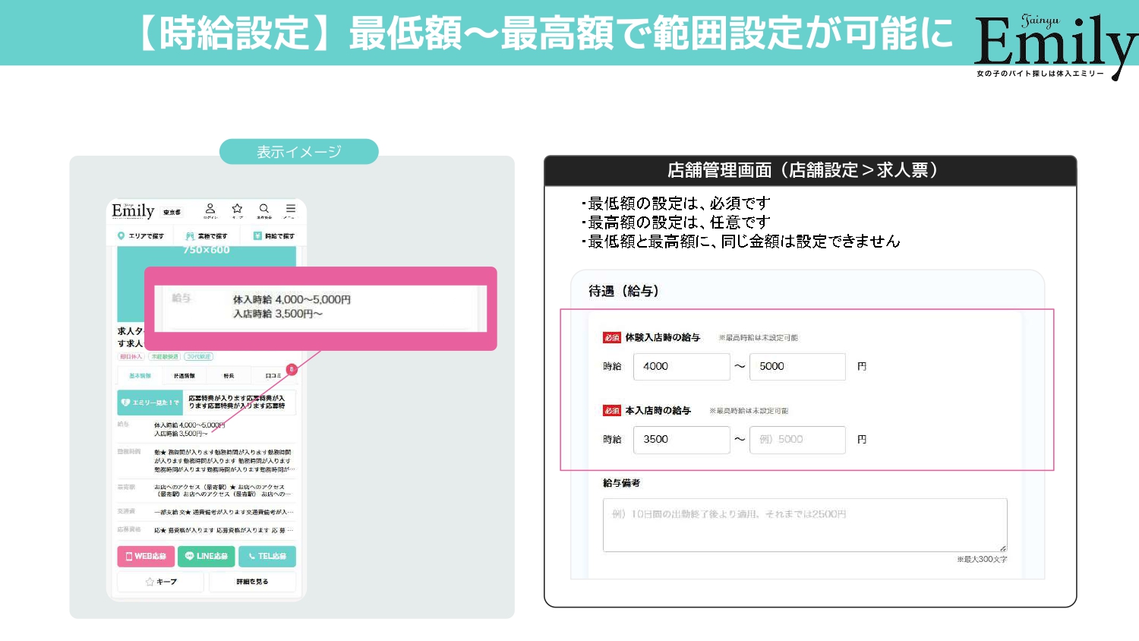Switch to the 特長 tab
The height and width of the screenshot is (641, 1139).
[x=229, y=376]
